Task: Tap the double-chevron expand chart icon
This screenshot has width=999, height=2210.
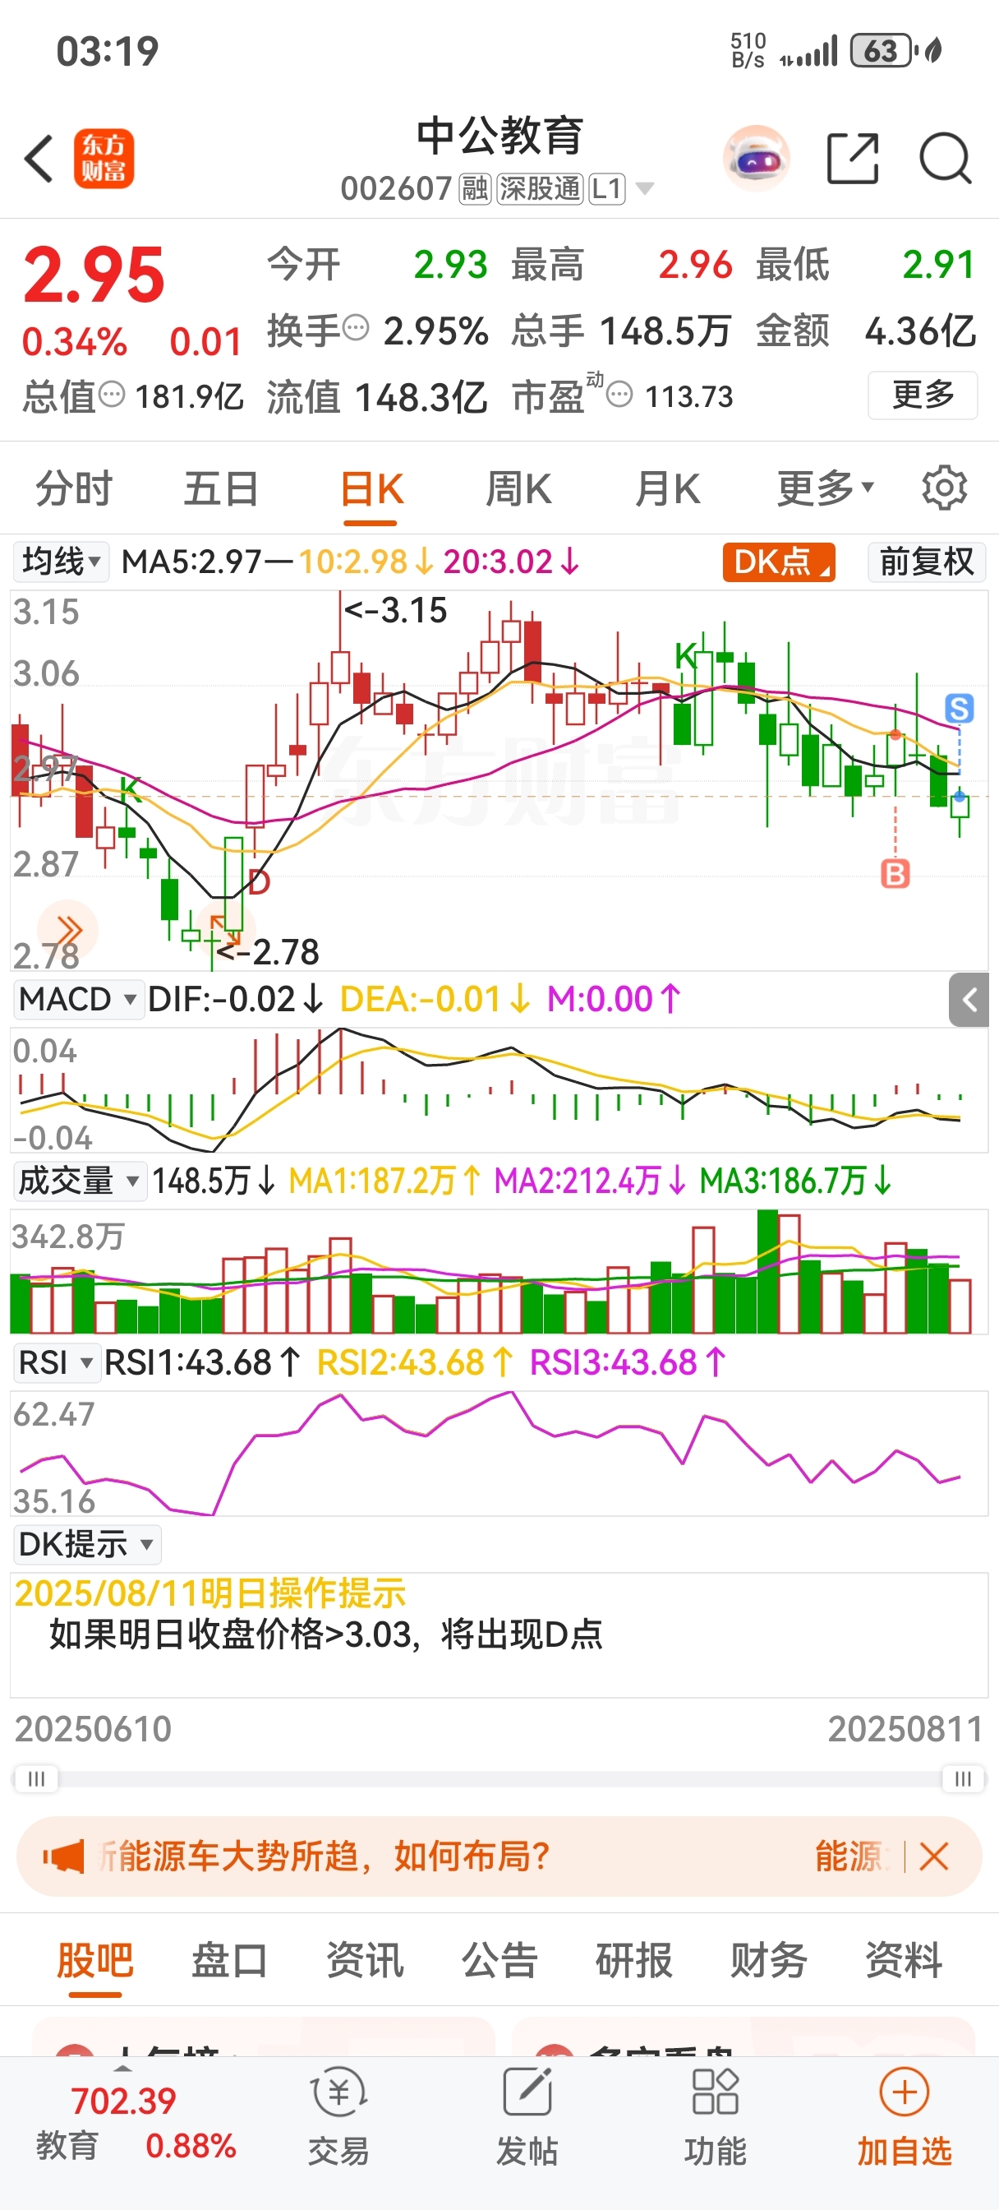Action: pos(69,929)
